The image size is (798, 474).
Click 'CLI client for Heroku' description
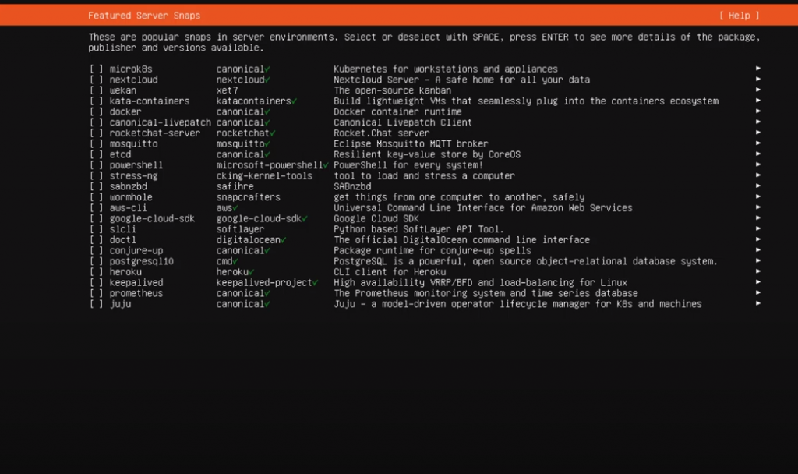[x=390, y=272]
